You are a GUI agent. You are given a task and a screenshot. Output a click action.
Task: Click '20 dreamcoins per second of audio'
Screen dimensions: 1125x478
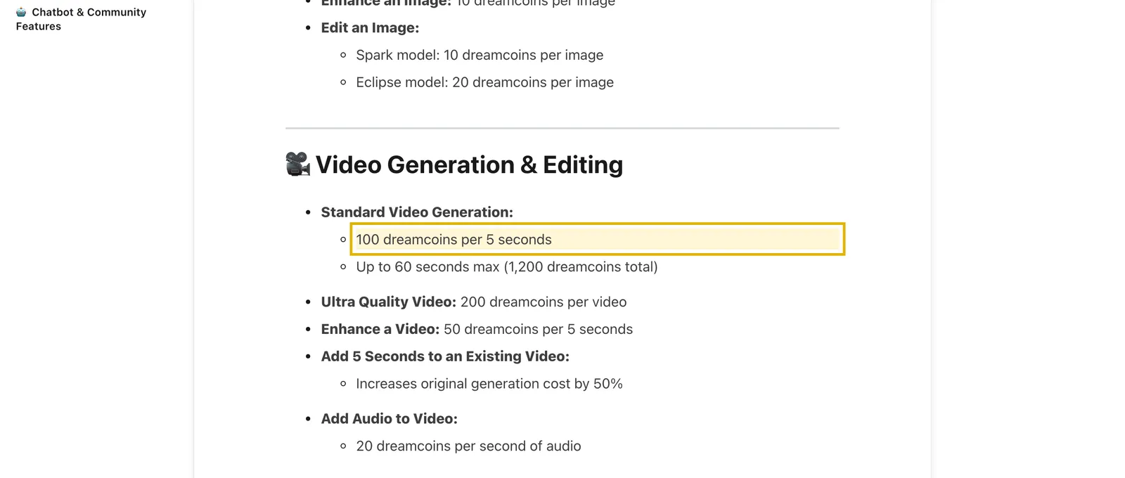pyautogui.click(x=468, y=446)
